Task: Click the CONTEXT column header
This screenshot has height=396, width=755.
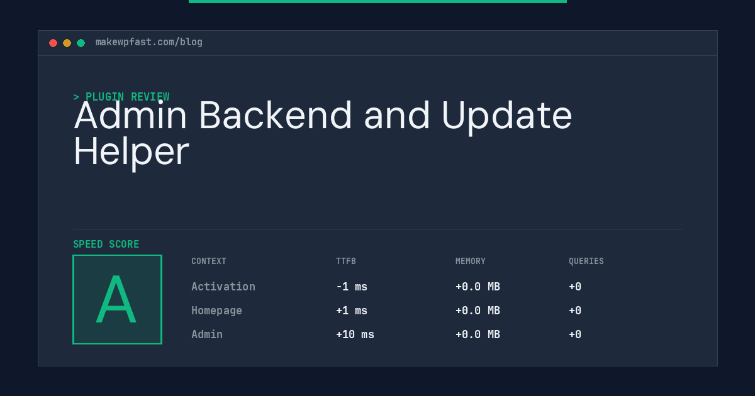Action: tap(209, 261)
